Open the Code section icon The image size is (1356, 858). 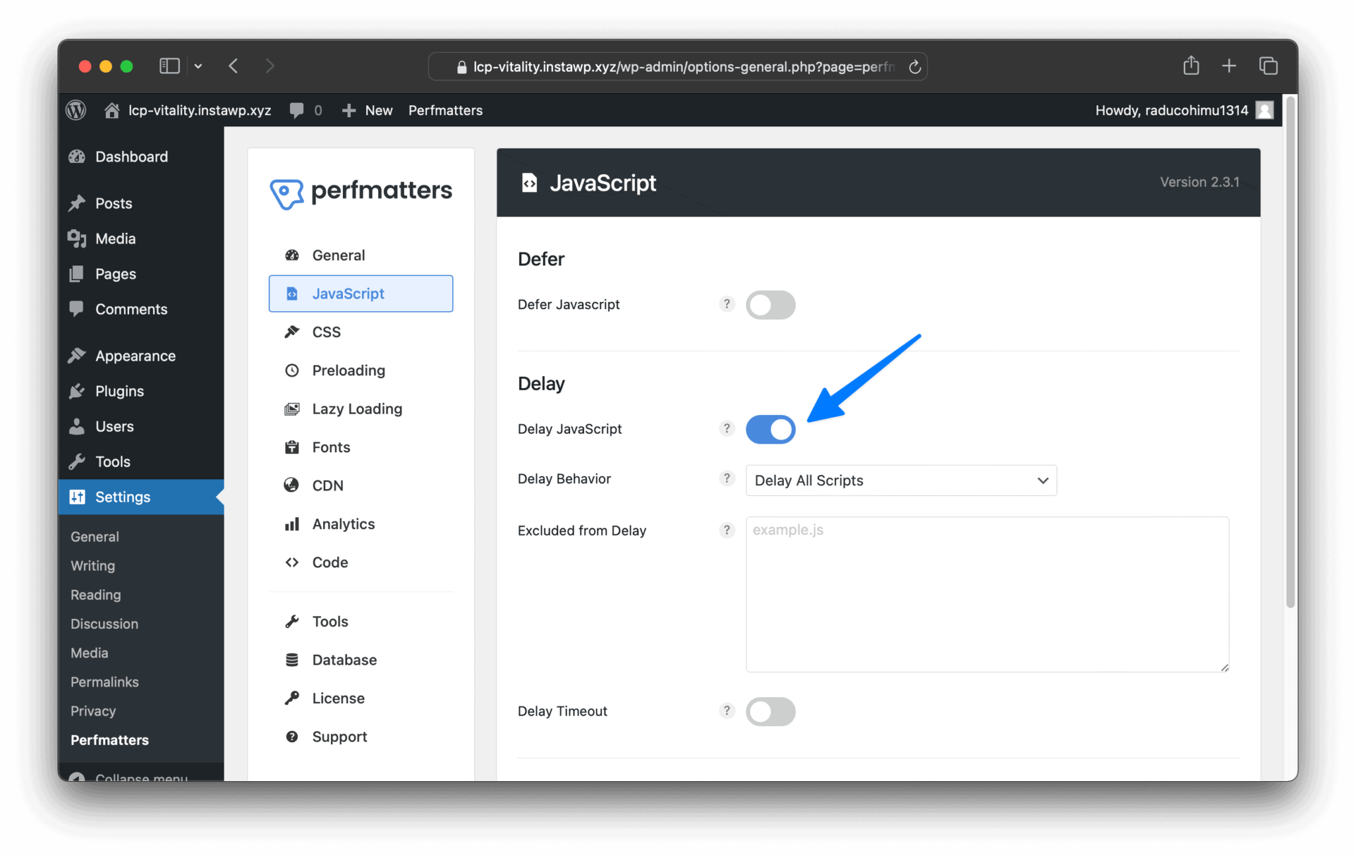pyautogui.click(x=292, y=562)
